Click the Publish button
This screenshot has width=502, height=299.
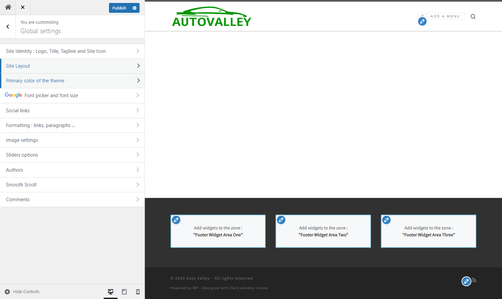[119, 8]
